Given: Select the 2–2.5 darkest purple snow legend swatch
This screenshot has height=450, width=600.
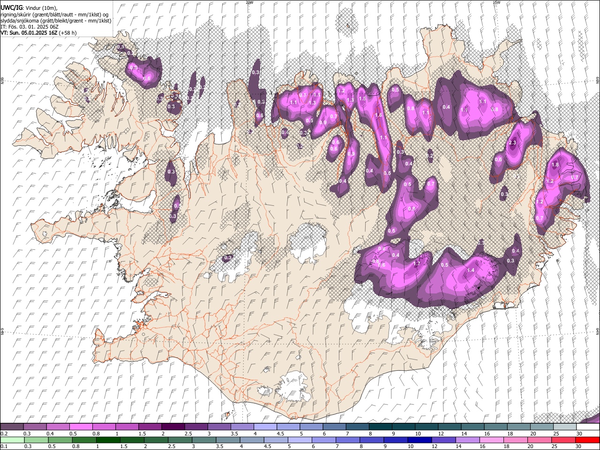Looking at the screenshot, I should (173, 427).
